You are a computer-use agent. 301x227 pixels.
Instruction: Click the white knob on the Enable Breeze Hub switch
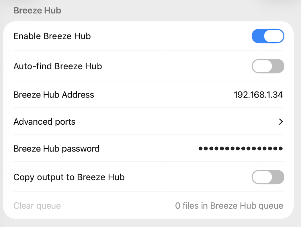(x=274, y=36)
